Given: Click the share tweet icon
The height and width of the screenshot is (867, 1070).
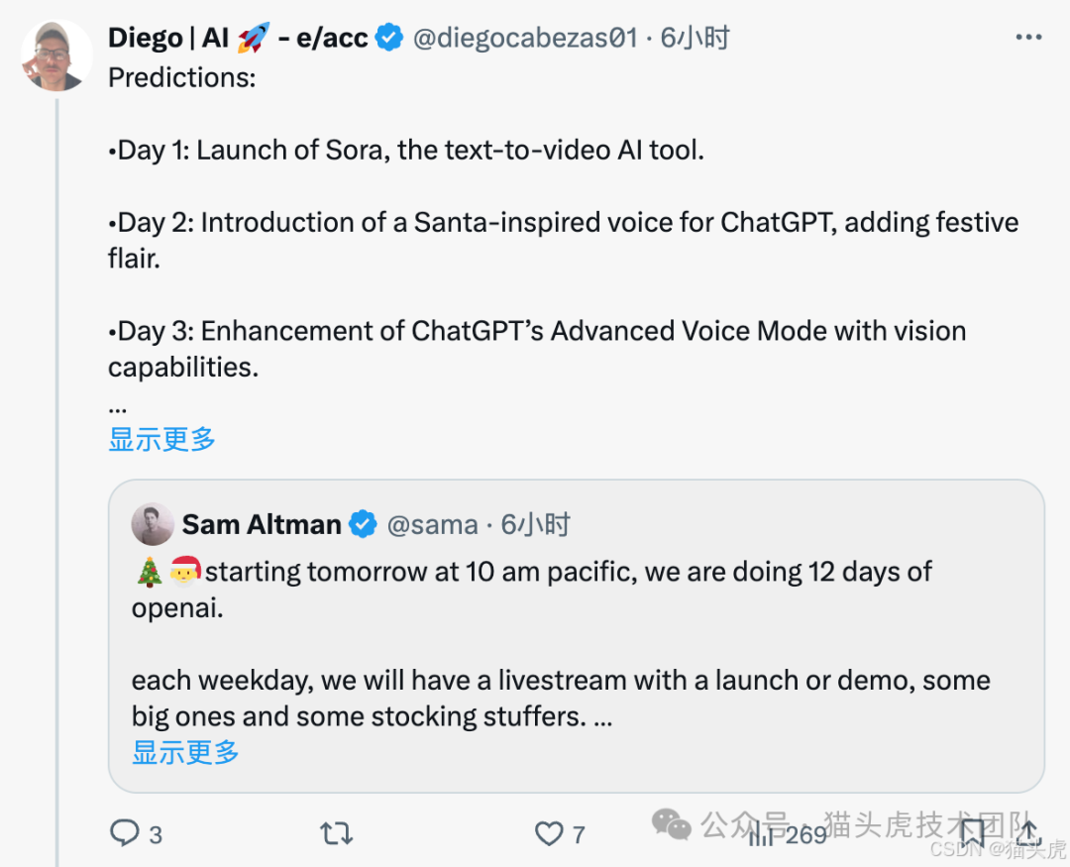Looking at the screenshot, I should (x=1027, y=833).
